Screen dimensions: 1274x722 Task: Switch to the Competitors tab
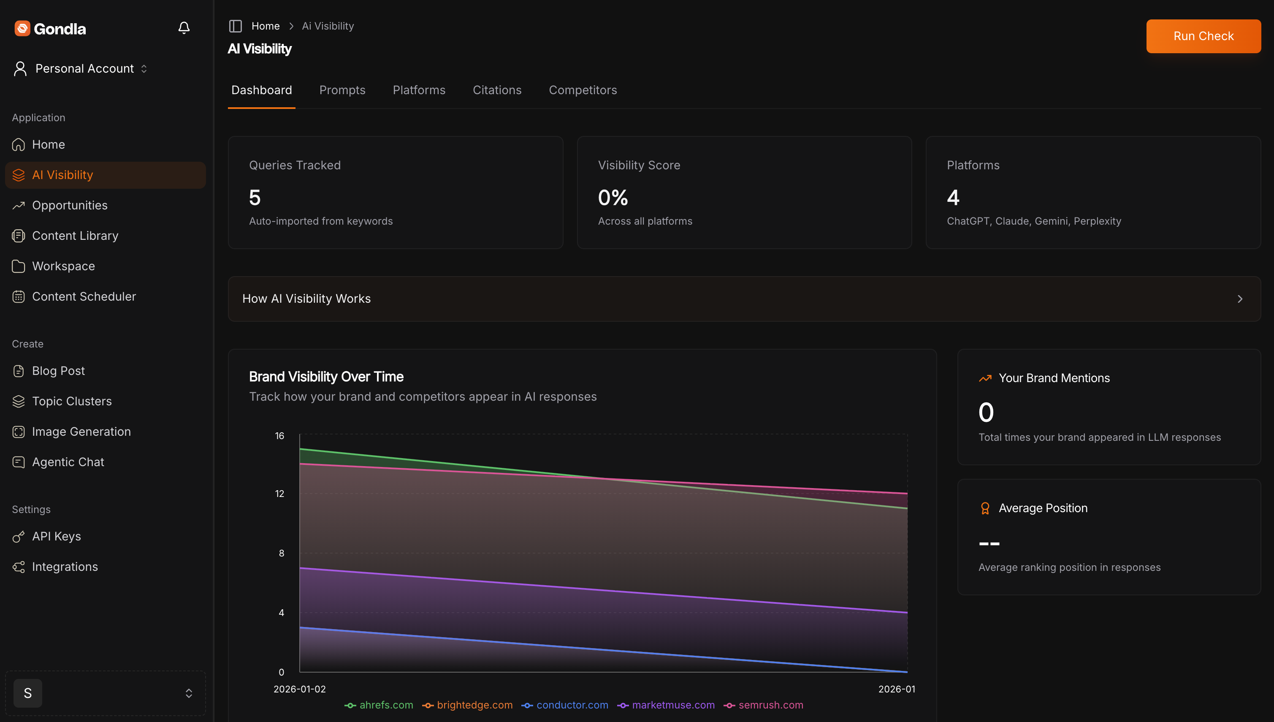(x=583, y=90)
